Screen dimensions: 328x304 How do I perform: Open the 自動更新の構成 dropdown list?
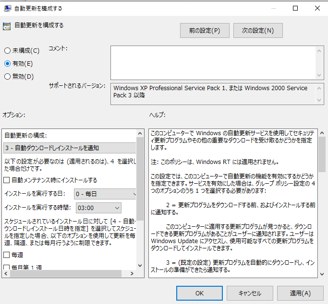(70, 148)
